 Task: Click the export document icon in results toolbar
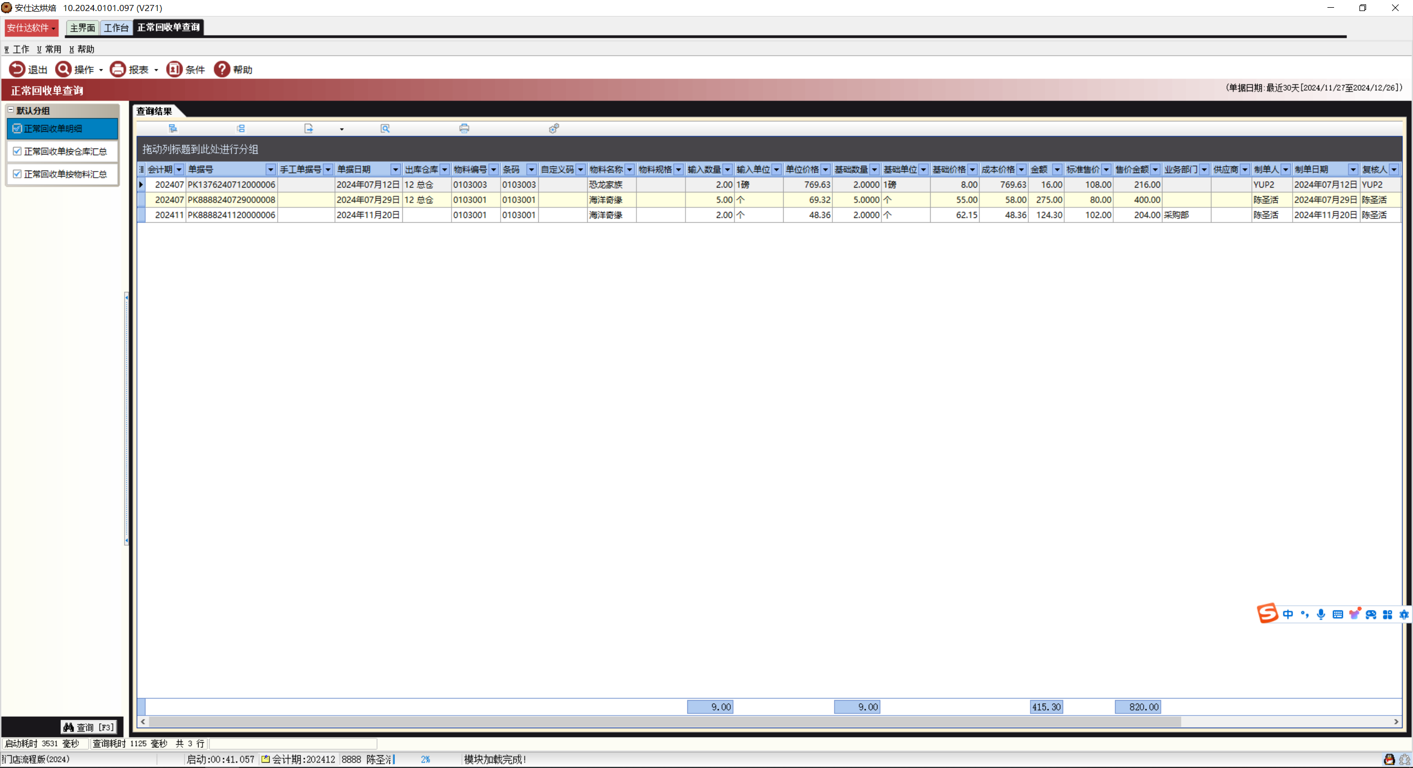pos(309,129)
